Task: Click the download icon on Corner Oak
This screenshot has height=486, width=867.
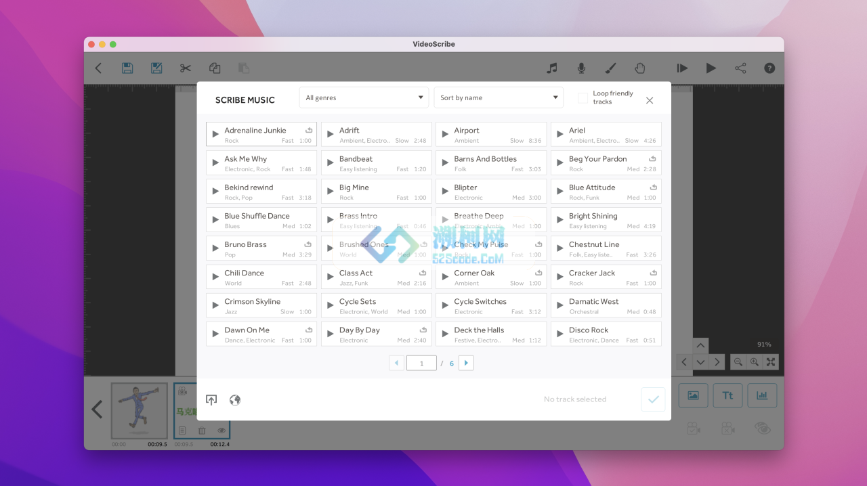Action: pos(538,272)
